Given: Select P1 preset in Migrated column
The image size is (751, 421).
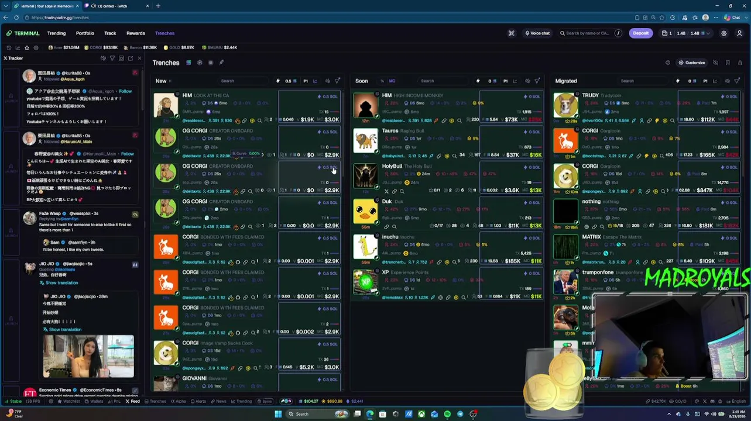Looking at the screenshot, I should point(705,81).
